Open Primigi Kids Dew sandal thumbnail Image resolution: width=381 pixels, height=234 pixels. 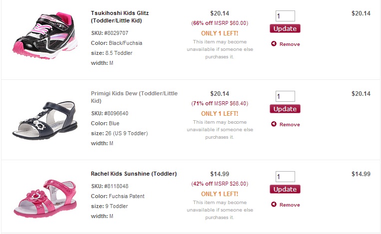(44, 120)
